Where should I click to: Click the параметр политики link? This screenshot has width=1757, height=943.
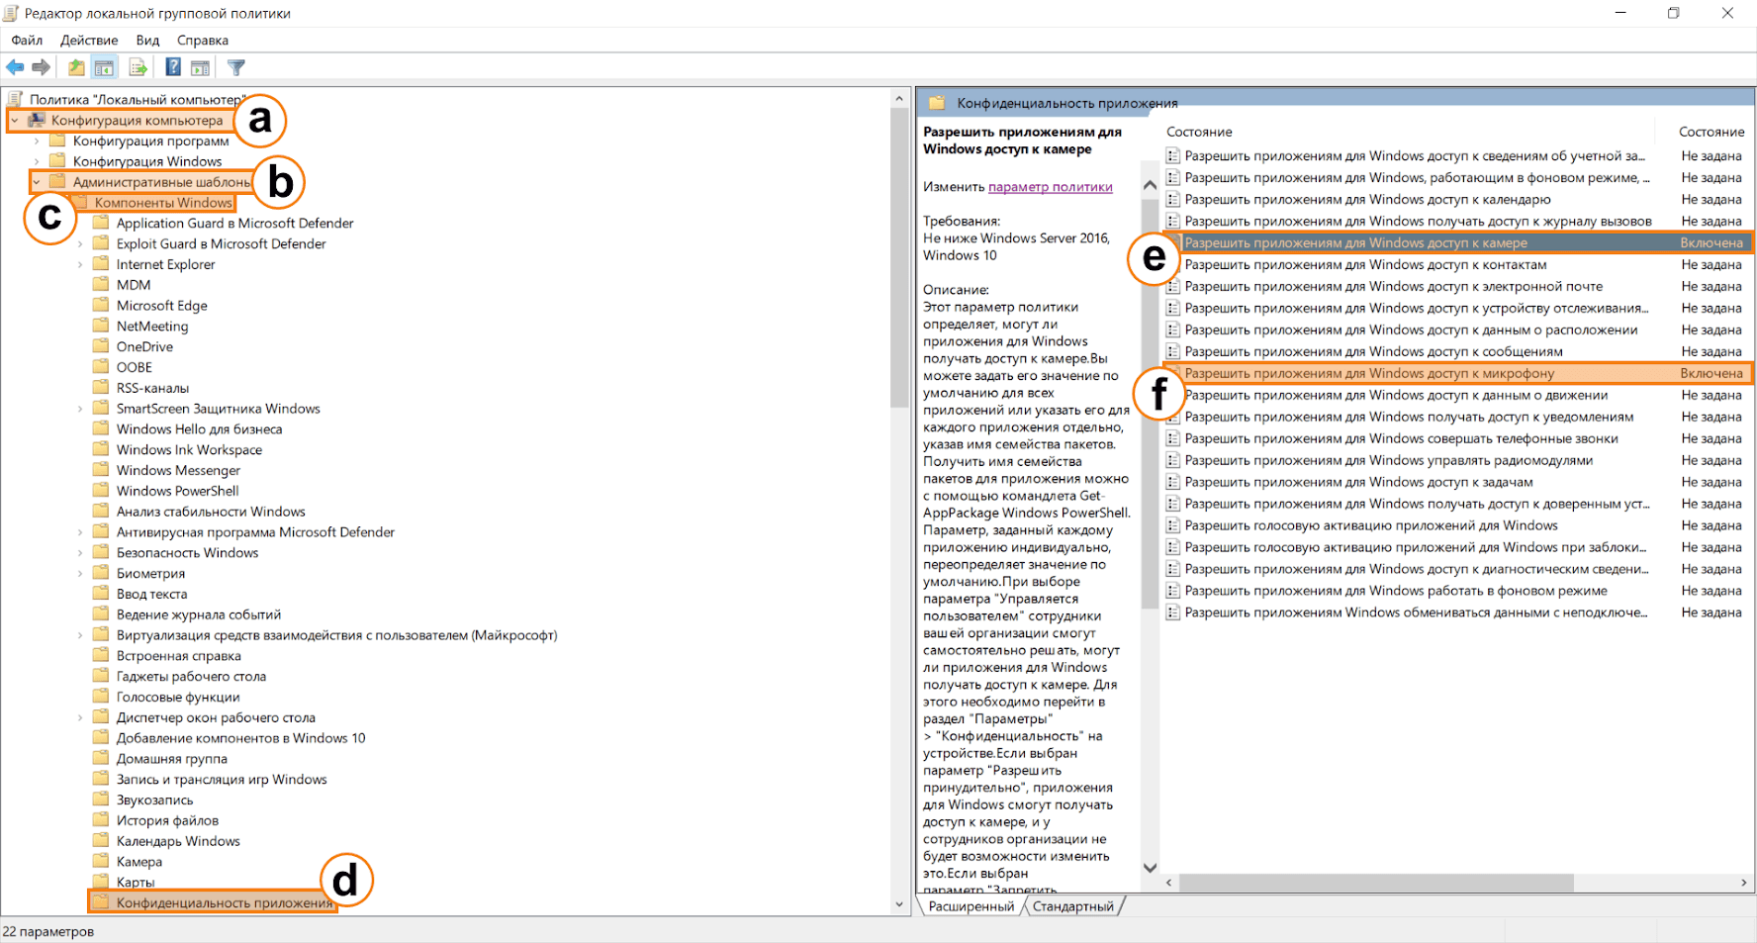(x=1051, y=187)
